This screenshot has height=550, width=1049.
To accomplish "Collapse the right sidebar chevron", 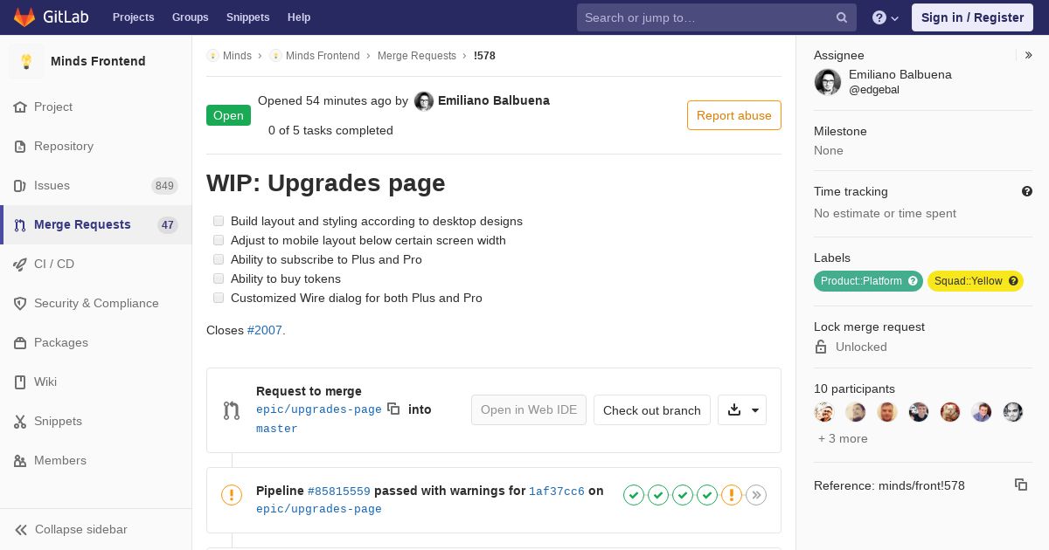I will [x=1029, y=55].
